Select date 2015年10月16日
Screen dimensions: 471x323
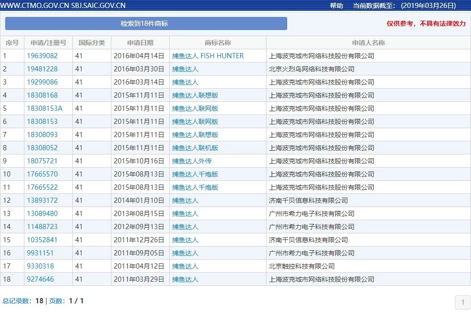(139, 161)
